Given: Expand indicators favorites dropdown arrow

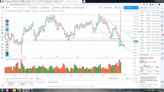Looking at the screenshot, I should [51, 8].
